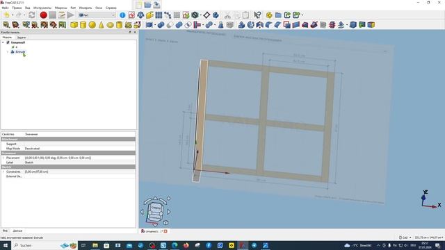Expand the Placement property row
This screenshot has height=250, width=445.
click(x=3, y=158)
